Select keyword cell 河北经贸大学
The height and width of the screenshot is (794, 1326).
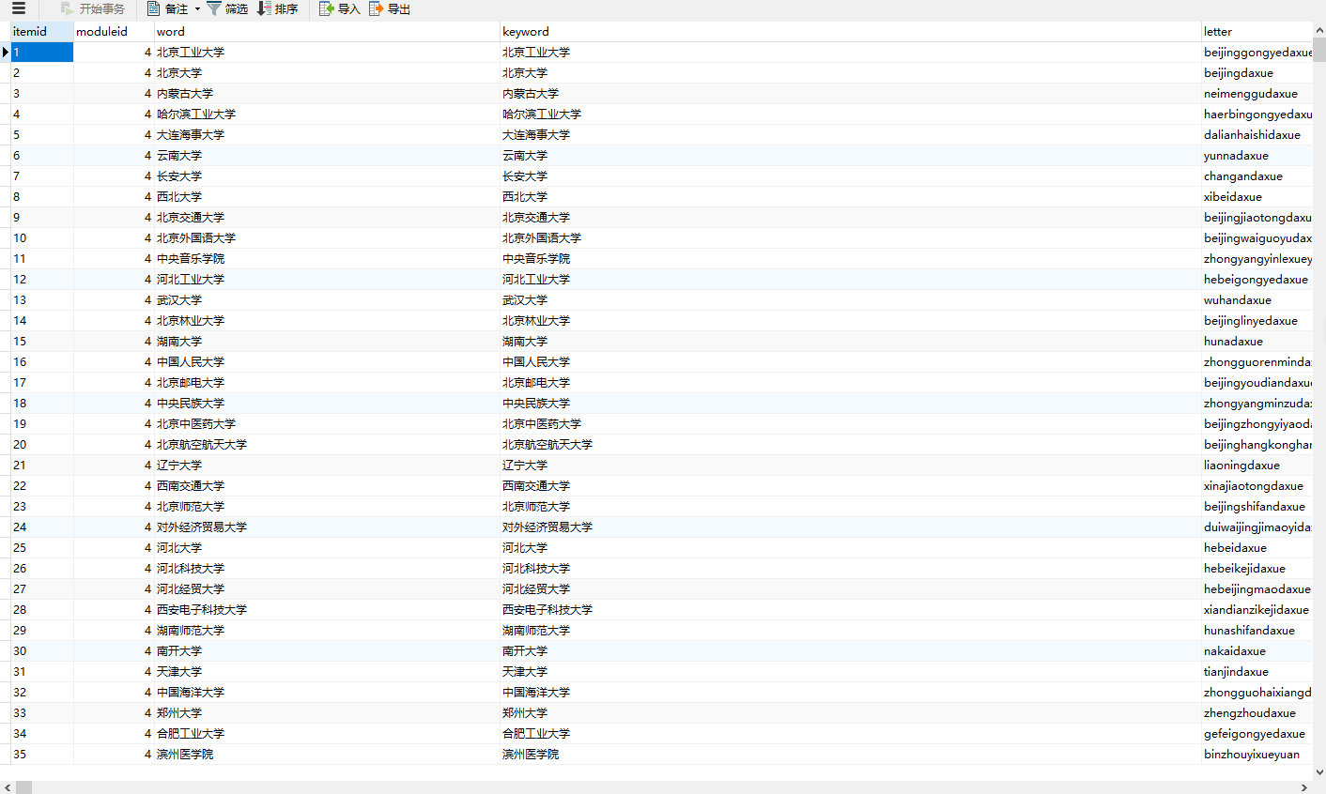point(850,588)
